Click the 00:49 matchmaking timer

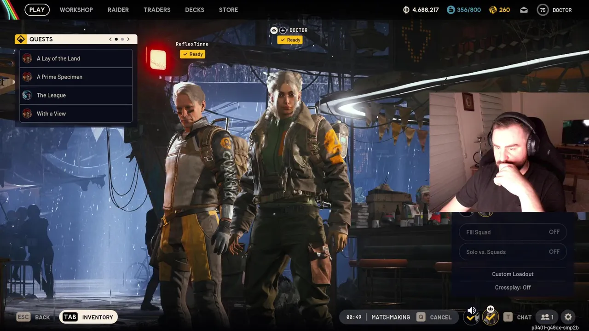tap(354, 317)
